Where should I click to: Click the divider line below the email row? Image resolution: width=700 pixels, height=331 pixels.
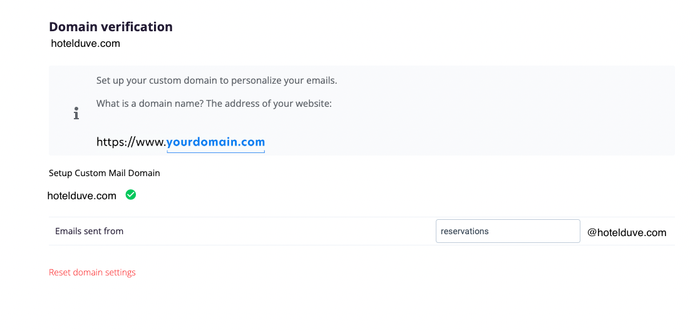click(x=362, y=245)
